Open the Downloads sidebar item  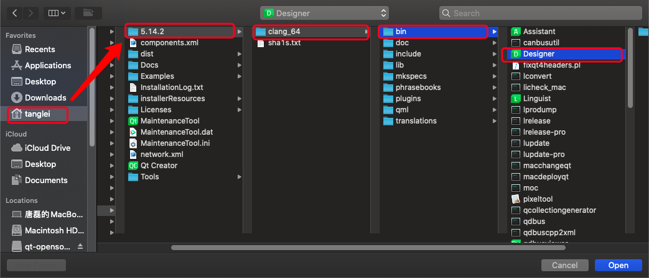(x=45, y=98)
